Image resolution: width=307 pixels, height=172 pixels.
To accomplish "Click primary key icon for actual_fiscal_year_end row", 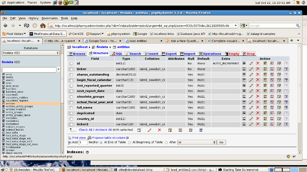I will pyautogui.click(x=265, y=102).
